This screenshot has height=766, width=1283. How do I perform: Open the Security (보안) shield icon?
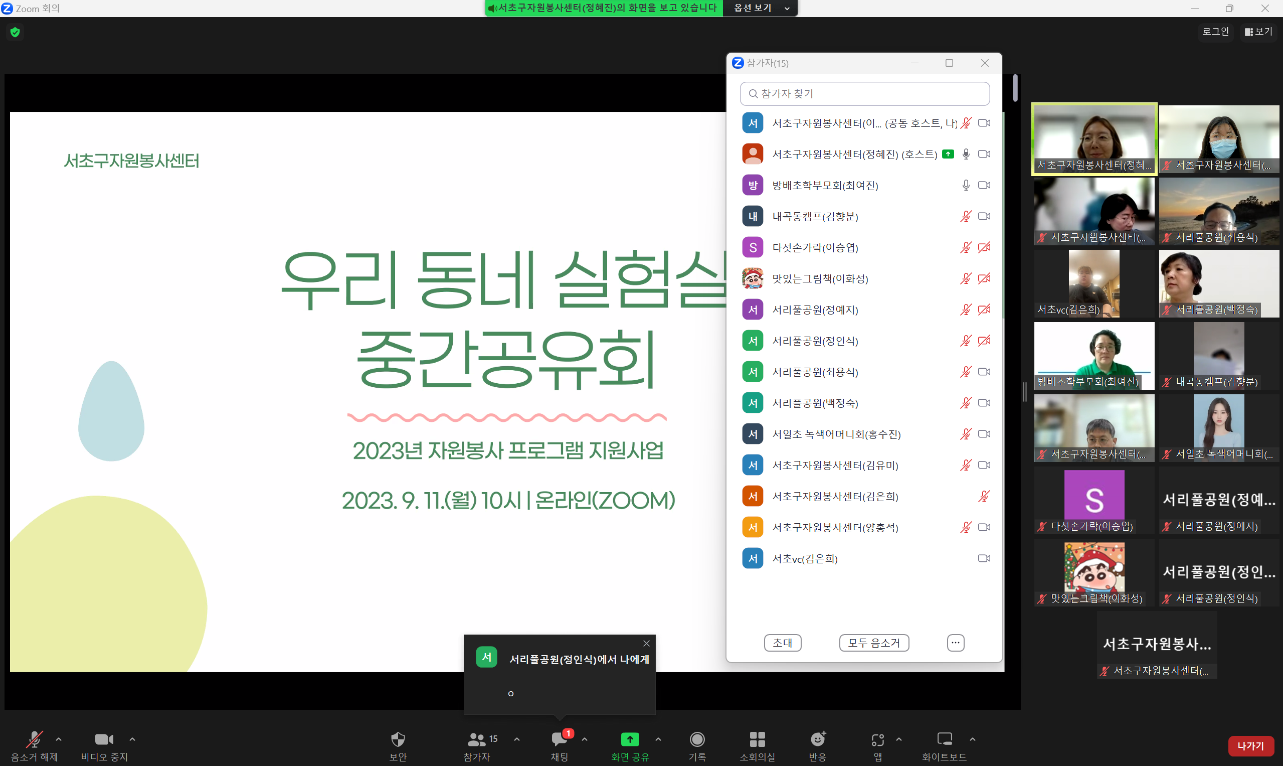click(398, 740)
